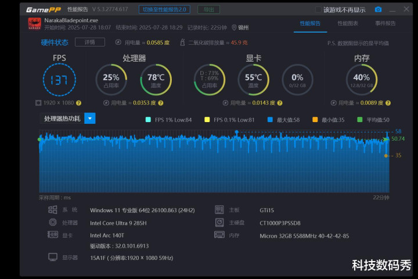Toggle the 最大值 legend series
Screen dimensions: 418x279
pos(269,120)
